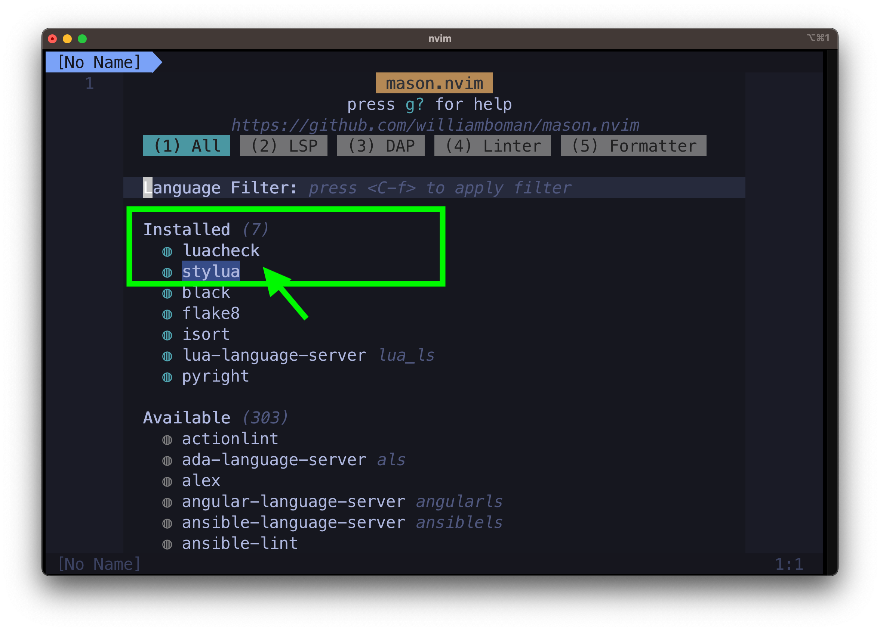The height and width of the screenshot is (631, 880).
Task: Switch to the (3) DAP tab
Action: pyautogui.click(x=381, y=146)
